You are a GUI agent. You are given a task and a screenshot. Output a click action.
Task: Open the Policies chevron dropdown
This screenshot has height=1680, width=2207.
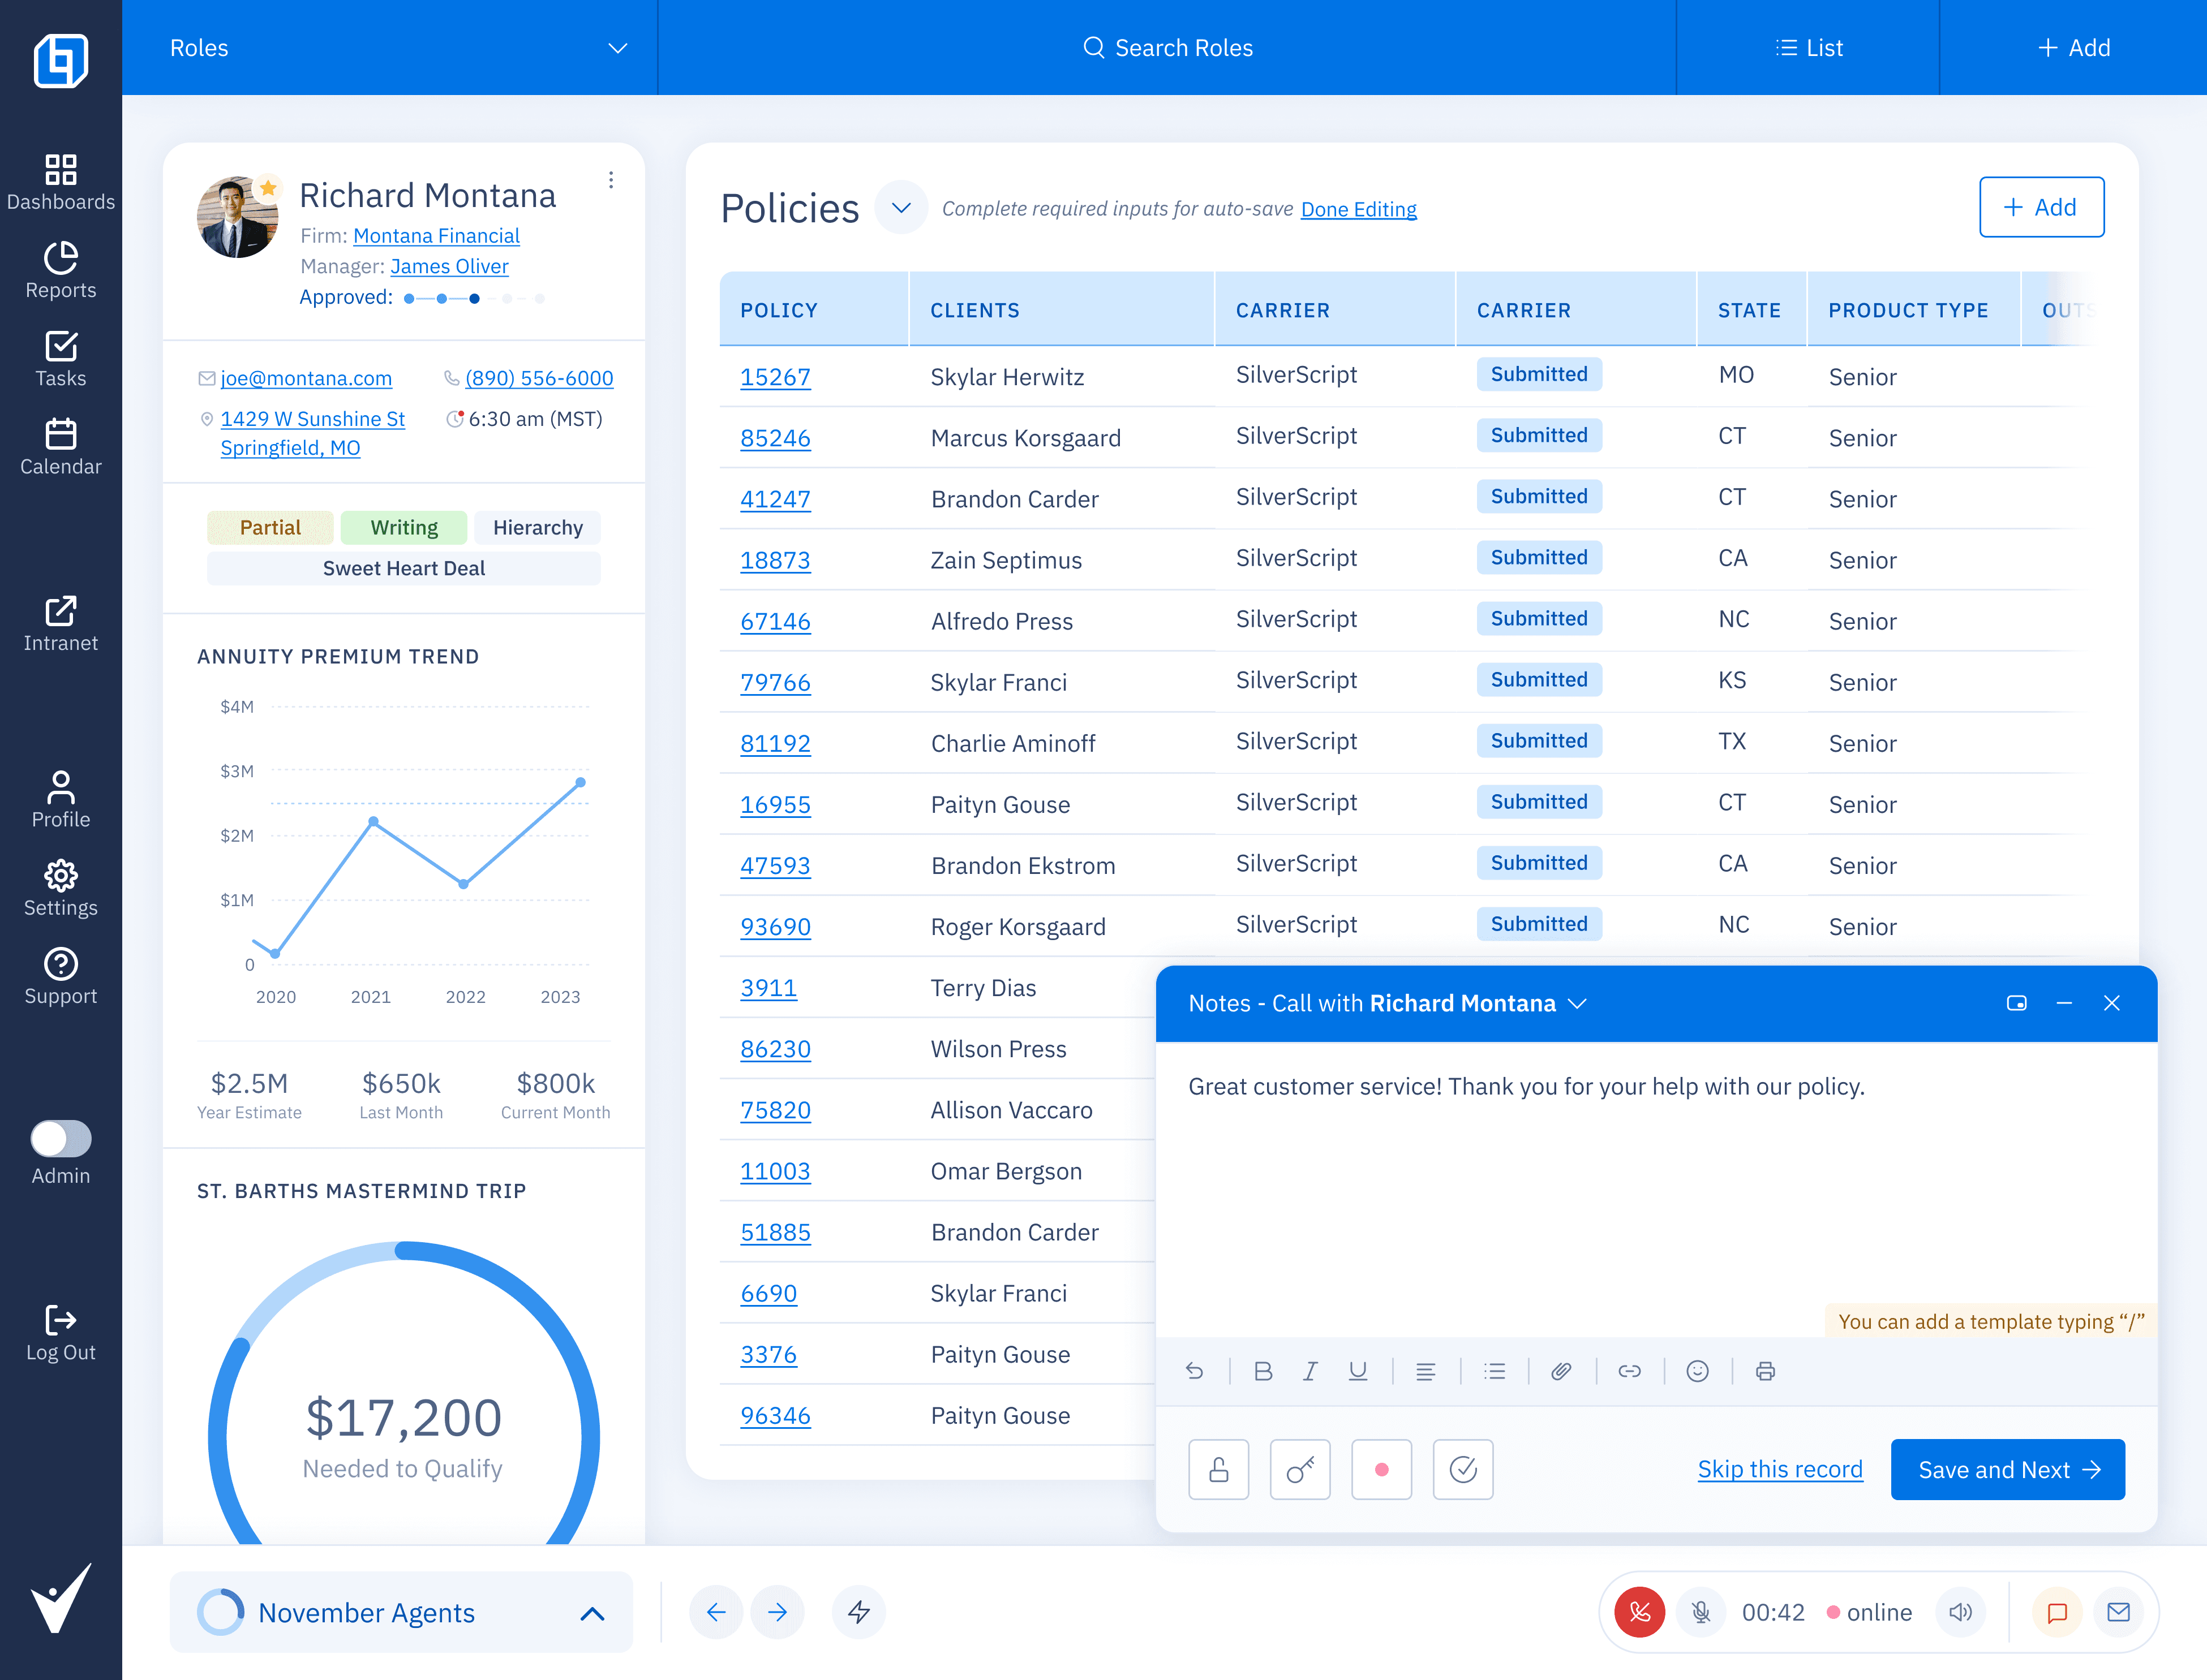[x=900, y=208]
